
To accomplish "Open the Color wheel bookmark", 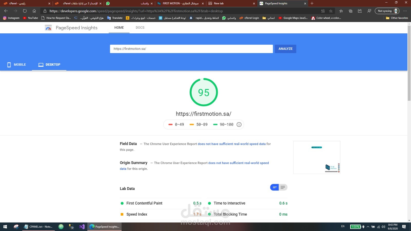I will tap(326, 18).
